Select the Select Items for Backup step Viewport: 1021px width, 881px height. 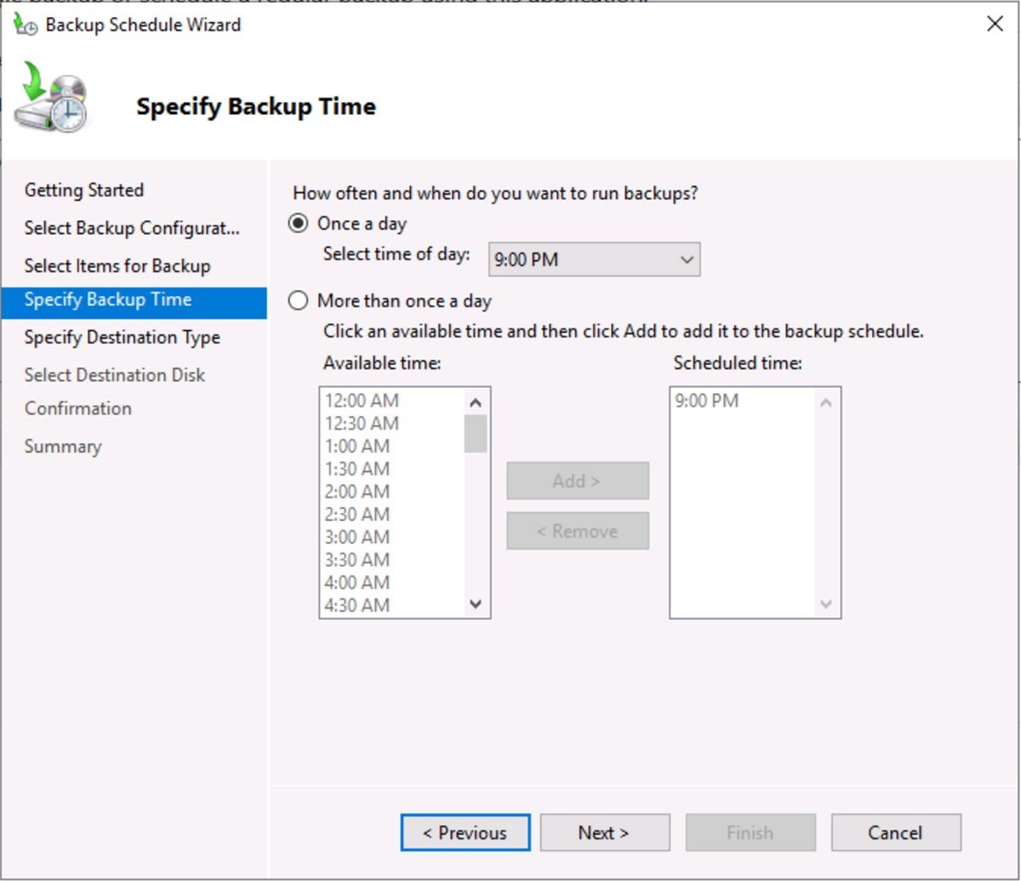(x=115, y=265)
